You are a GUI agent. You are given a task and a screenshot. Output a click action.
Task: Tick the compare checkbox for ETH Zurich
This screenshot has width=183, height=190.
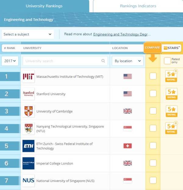click(x=153, y=146)
